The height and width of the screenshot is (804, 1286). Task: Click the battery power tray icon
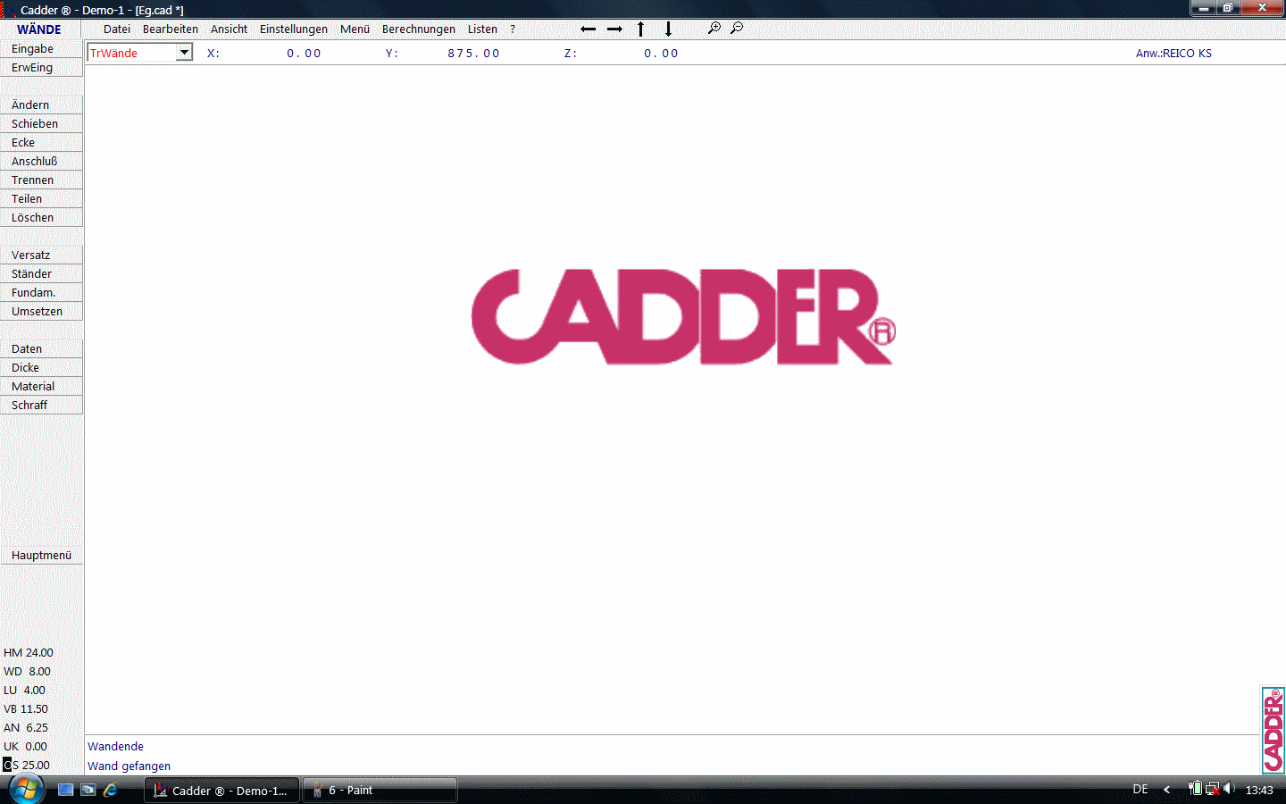coord(1195,789)
